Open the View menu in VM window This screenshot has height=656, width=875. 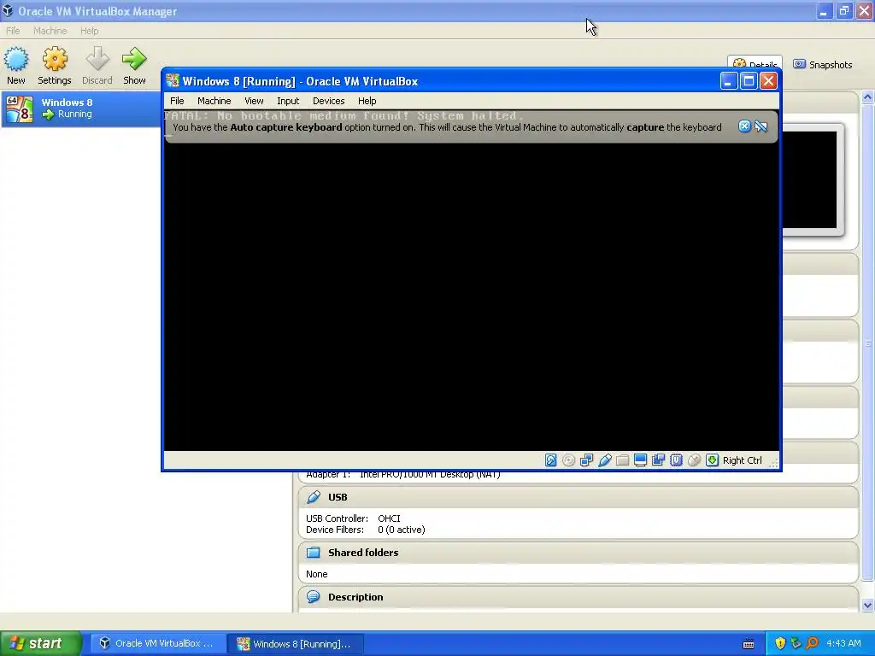[254, 101]
